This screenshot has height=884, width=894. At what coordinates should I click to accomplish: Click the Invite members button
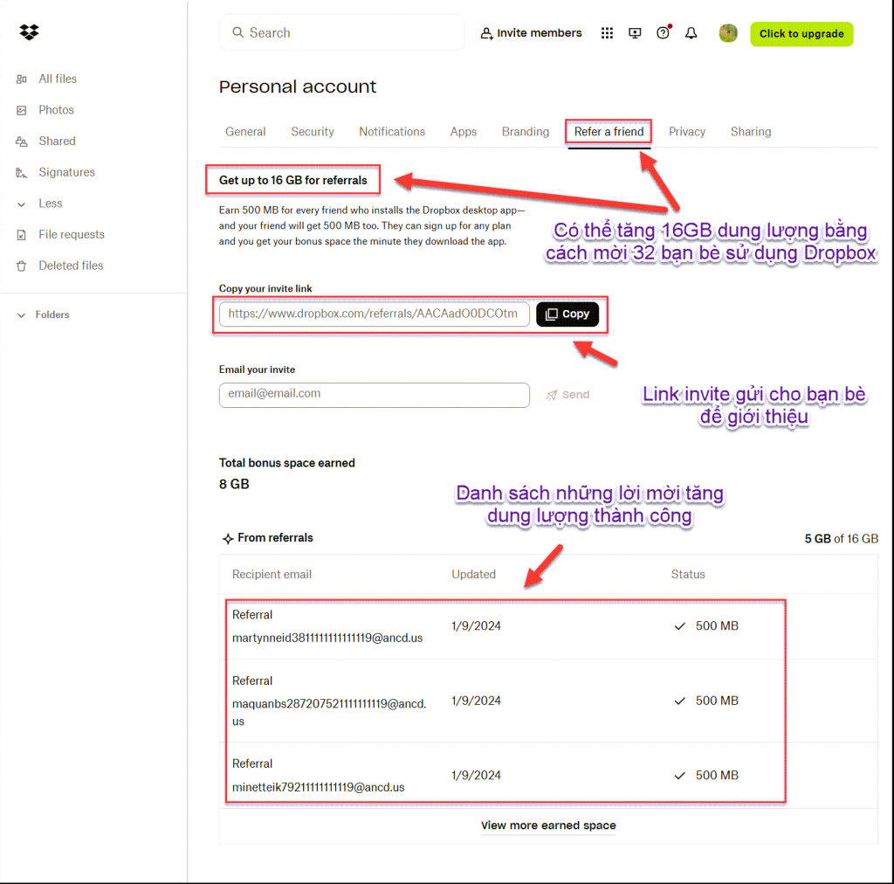pyautogui.click(x=531, y=33)
